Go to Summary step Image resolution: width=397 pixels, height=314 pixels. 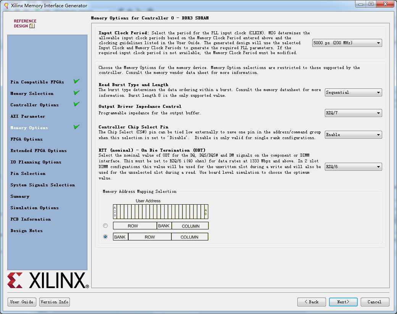(20, 196)
